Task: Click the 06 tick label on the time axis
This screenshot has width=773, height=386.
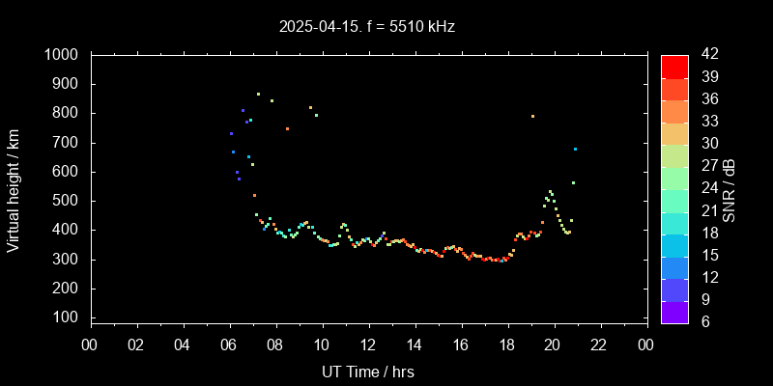Action: pos(229,345)
